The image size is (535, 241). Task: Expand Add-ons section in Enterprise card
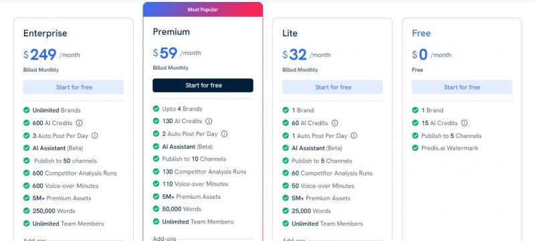point(35,240)
